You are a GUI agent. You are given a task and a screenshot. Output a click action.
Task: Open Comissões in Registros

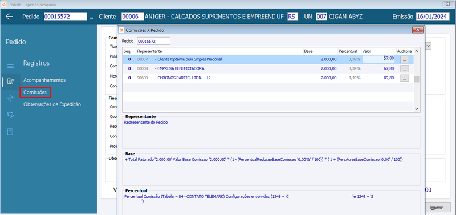point(35,92)
